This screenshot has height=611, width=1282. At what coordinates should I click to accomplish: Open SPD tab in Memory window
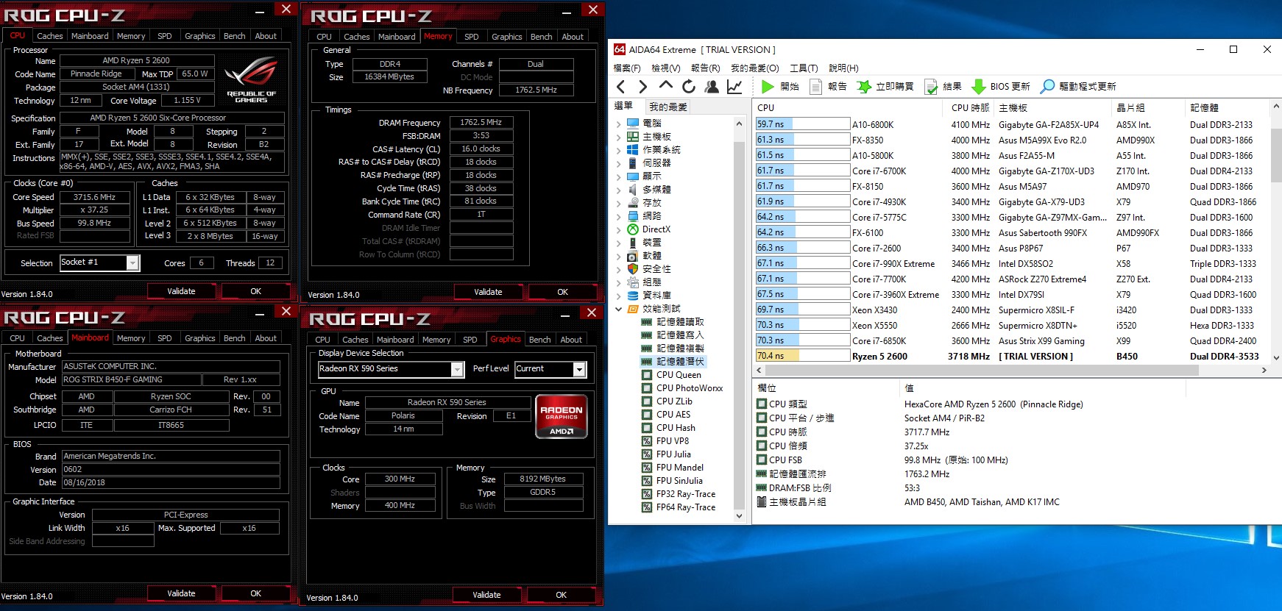472,37
